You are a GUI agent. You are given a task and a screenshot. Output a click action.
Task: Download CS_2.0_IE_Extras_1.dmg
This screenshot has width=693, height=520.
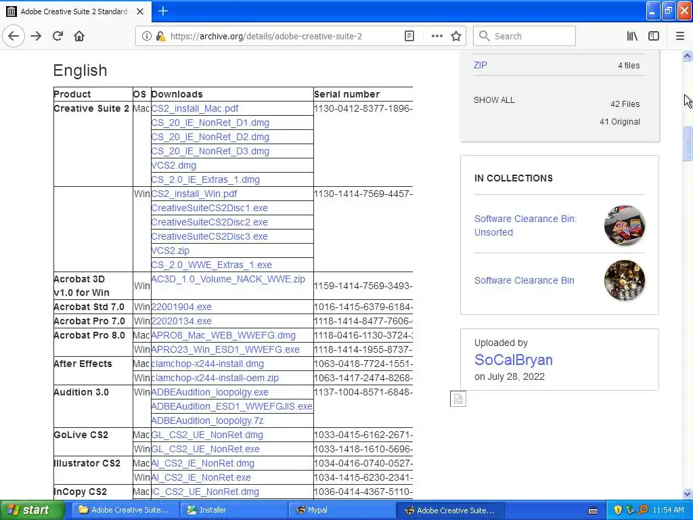[x=206, y=179]
